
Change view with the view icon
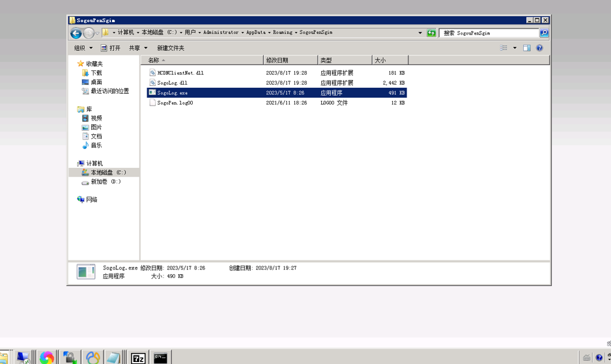[x=504, y=48]
